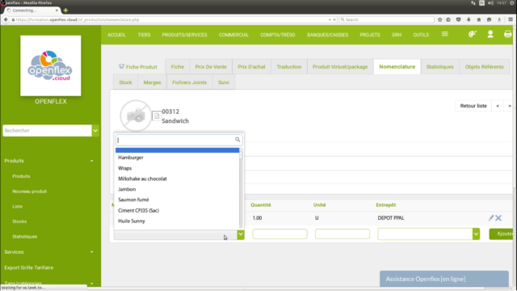The height and width of the screenshot is (291, 517).
Task: Click the product photo placeholder thumbnail
Action: pyautogui.click(x=136, y=116)
